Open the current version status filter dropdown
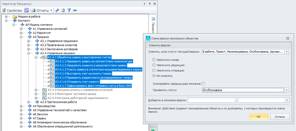The image size is (296, 131). coord(287,52)
